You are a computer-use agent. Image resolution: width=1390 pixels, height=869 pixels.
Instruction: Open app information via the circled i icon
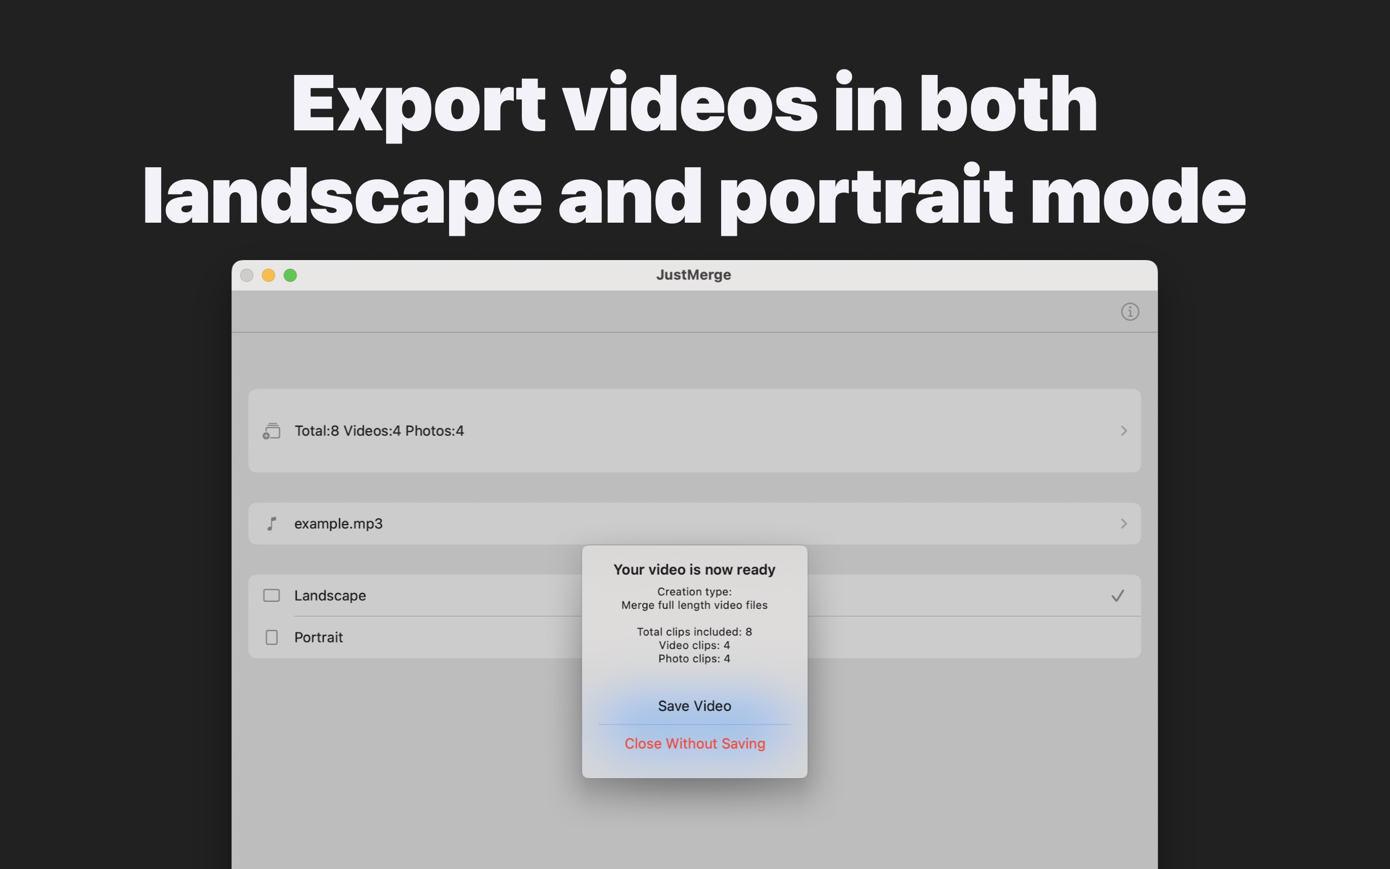point(1130,312)
